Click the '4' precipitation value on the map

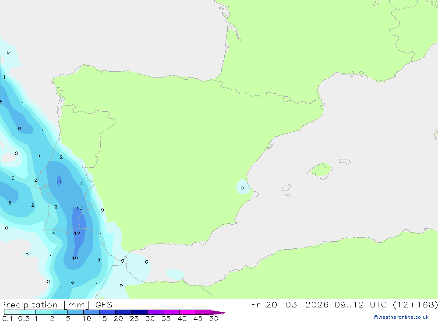[81, 183]
